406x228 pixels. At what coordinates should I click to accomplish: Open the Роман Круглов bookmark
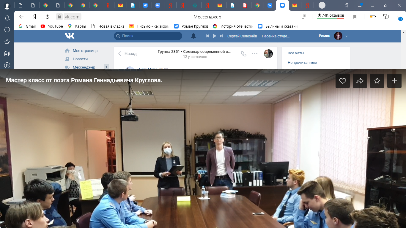point(191,26)
